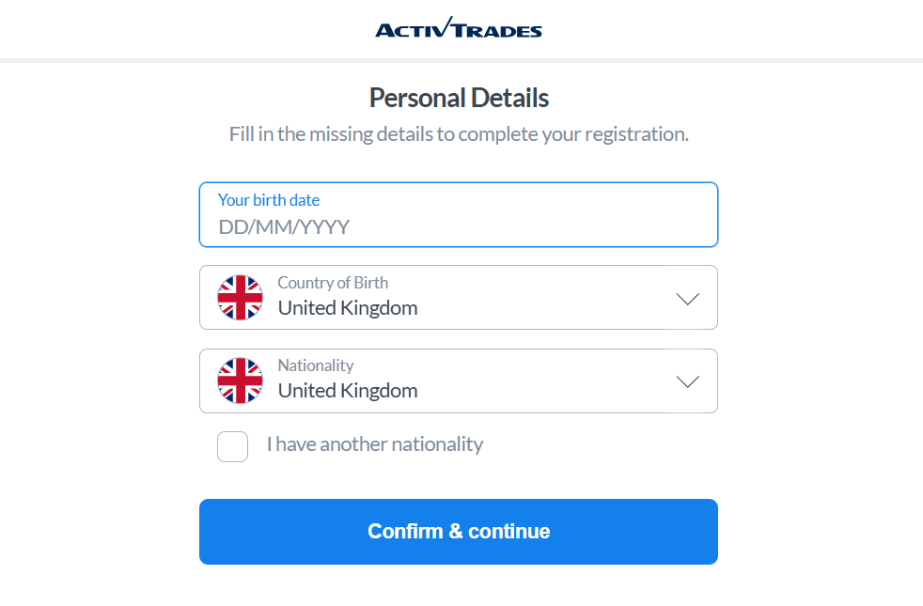Focus the birth date input field
This screenshot has height=606, width=923.
(459, 215)
